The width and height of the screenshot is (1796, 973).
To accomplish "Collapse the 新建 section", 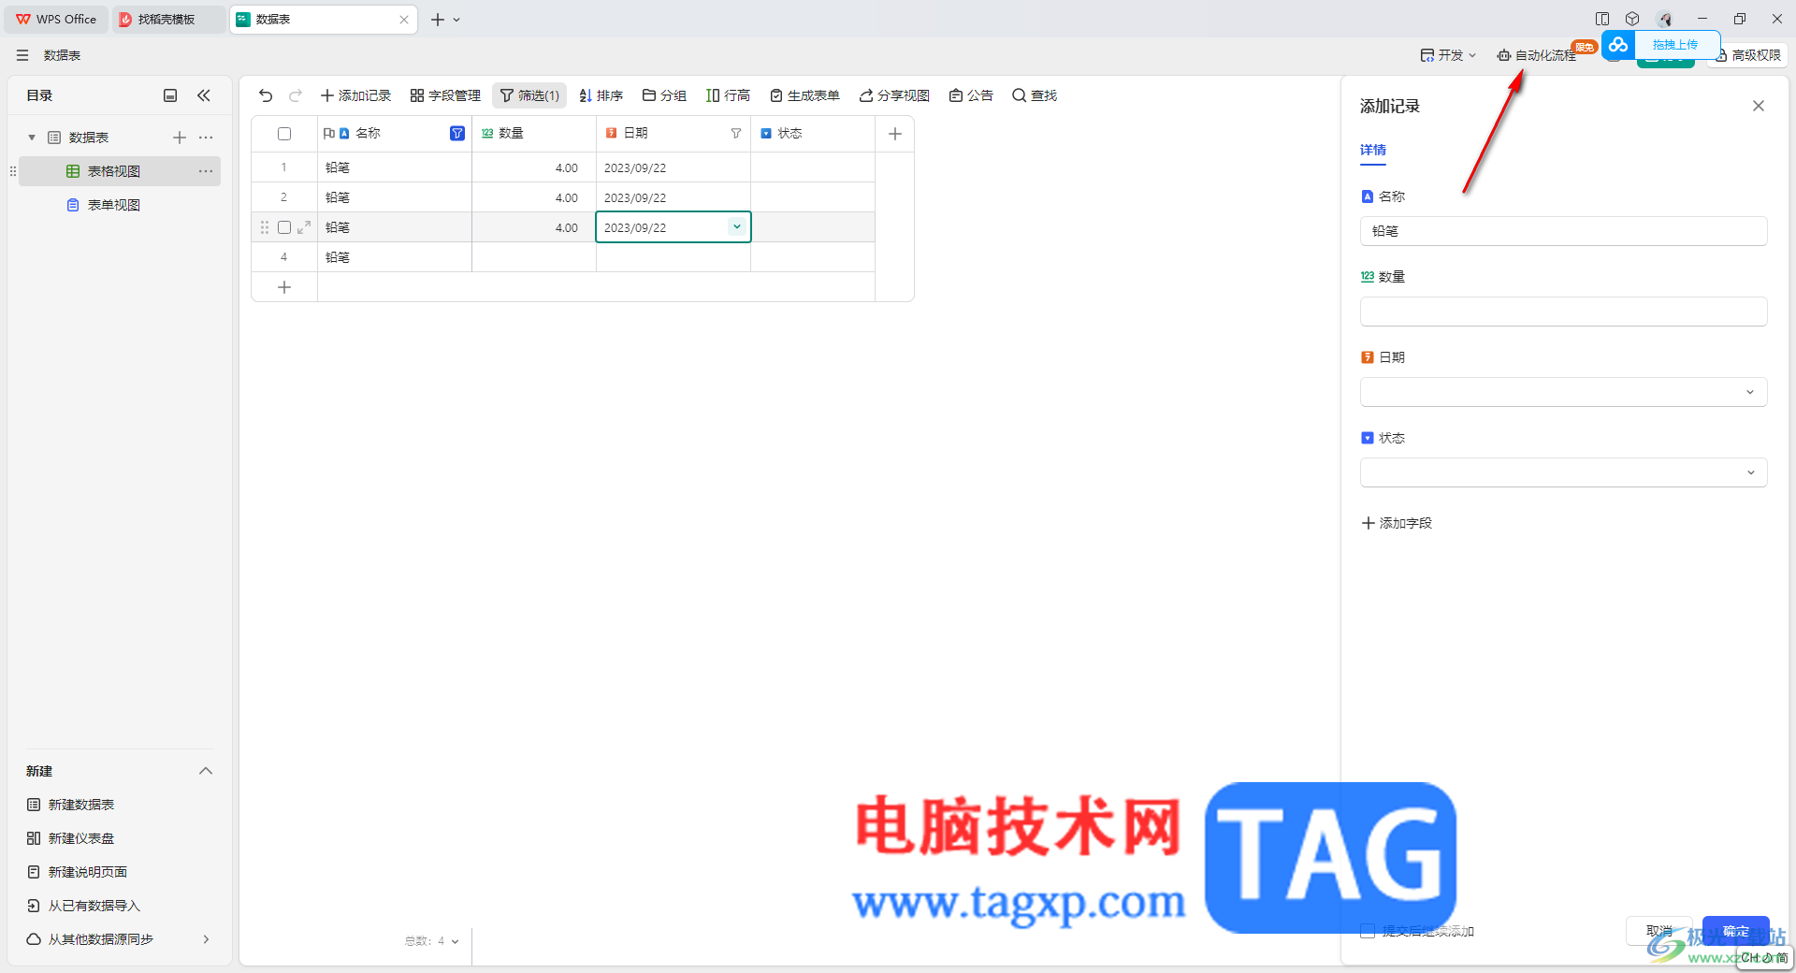I will pos(206,771).
